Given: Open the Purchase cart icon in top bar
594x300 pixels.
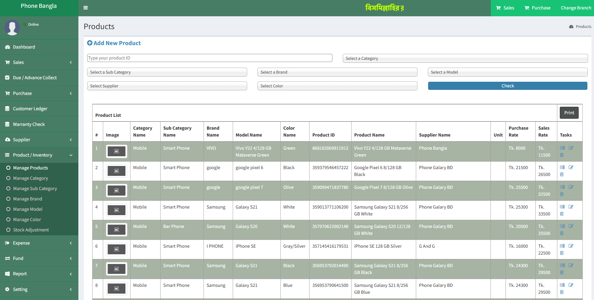Looking at the screenshot, I should point(527,8).
